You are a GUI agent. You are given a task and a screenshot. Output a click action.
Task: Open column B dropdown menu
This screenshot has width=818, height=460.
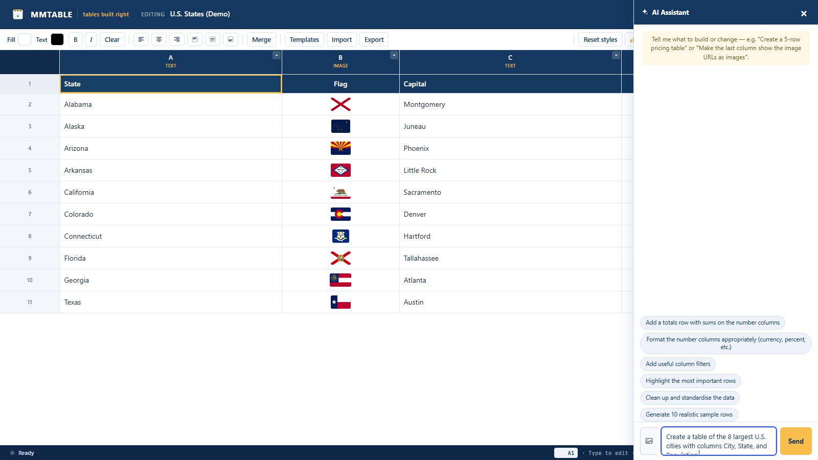click(394, 55)
